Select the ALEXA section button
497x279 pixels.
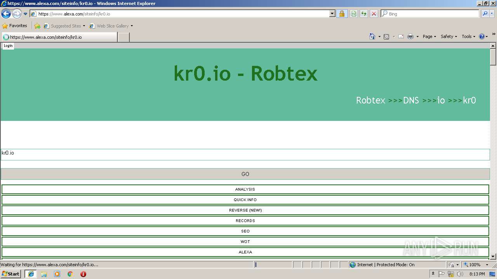pos(245,252)
